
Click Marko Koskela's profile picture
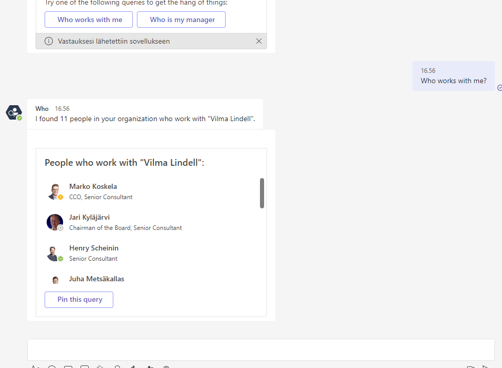[x=55, y=191]
